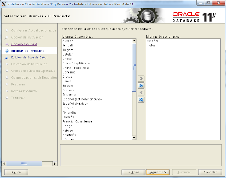Minimize the installer window
This screenshot has height=178, width=226.
[x=201, y=3]
